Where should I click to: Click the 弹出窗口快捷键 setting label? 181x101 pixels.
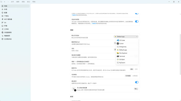click(x=76, y=55)
